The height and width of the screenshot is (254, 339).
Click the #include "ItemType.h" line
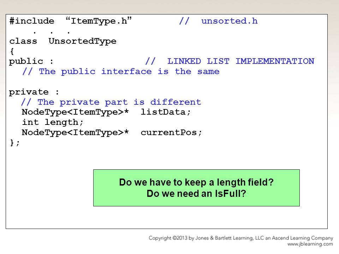click(71, 21)
